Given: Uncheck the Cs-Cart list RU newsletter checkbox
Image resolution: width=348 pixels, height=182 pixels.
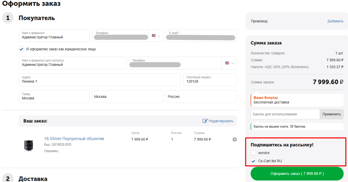Looking at the screenshot, I should coord(253,161).
